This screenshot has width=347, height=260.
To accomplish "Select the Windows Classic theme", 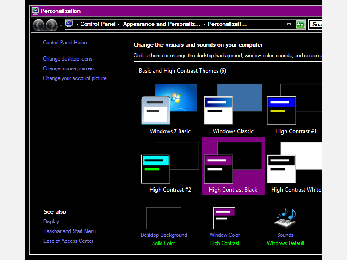I will [233, 109].
